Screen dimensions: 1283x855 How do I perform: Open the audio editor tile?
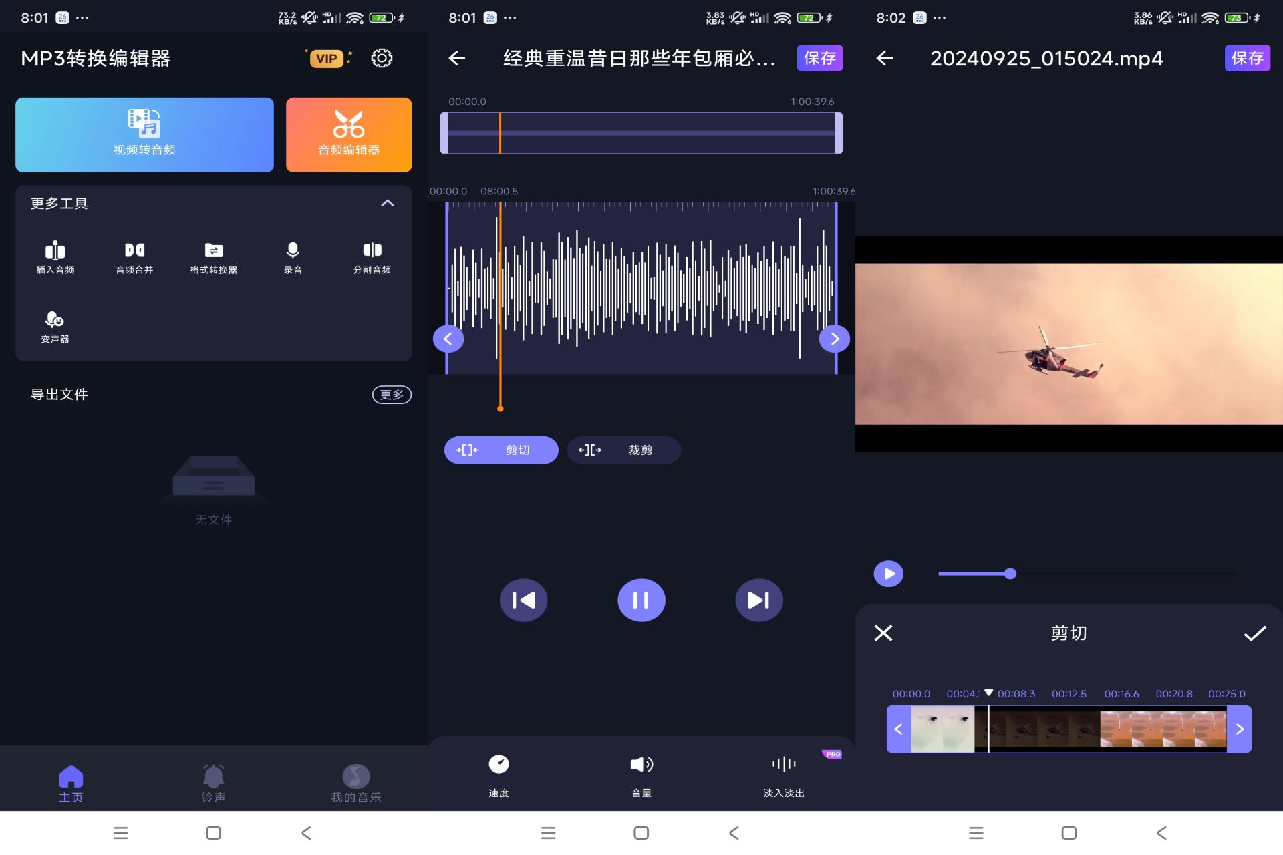pyautogui.click(x=349, y=134)
